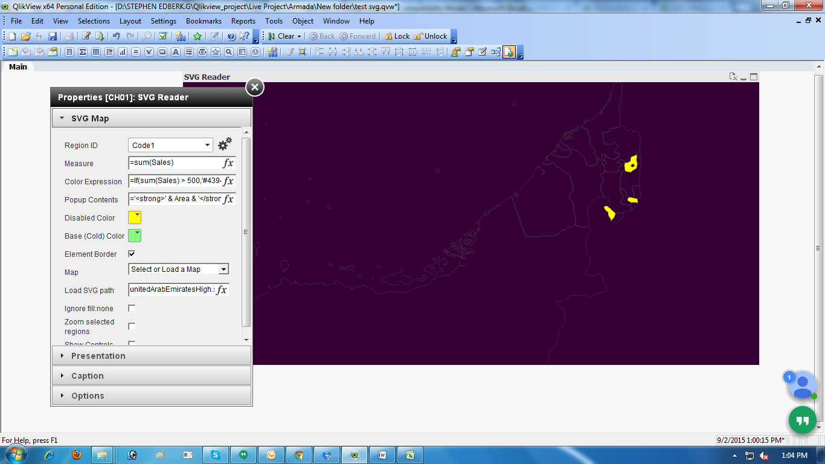
Task: Open the standard toolbar overflow options arrow
Action: pos(255,37)
